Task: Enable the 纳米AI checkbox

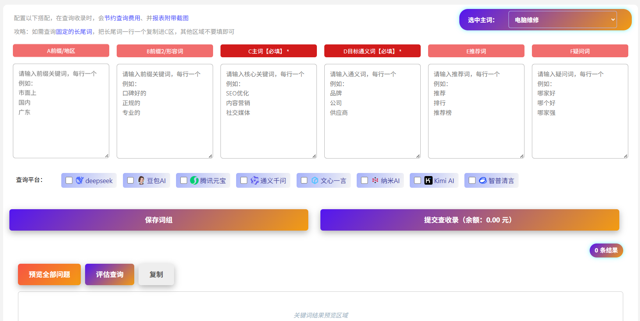Action: point(364,180)
